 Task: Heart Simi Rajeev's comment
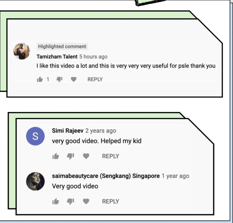pos(86,156)
